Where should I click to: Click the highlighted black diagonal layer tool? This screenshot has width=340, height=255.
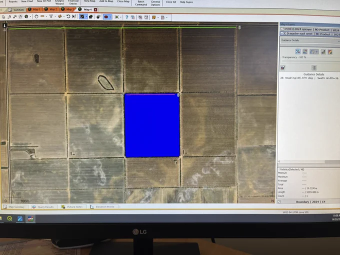(x=82, y=16)
